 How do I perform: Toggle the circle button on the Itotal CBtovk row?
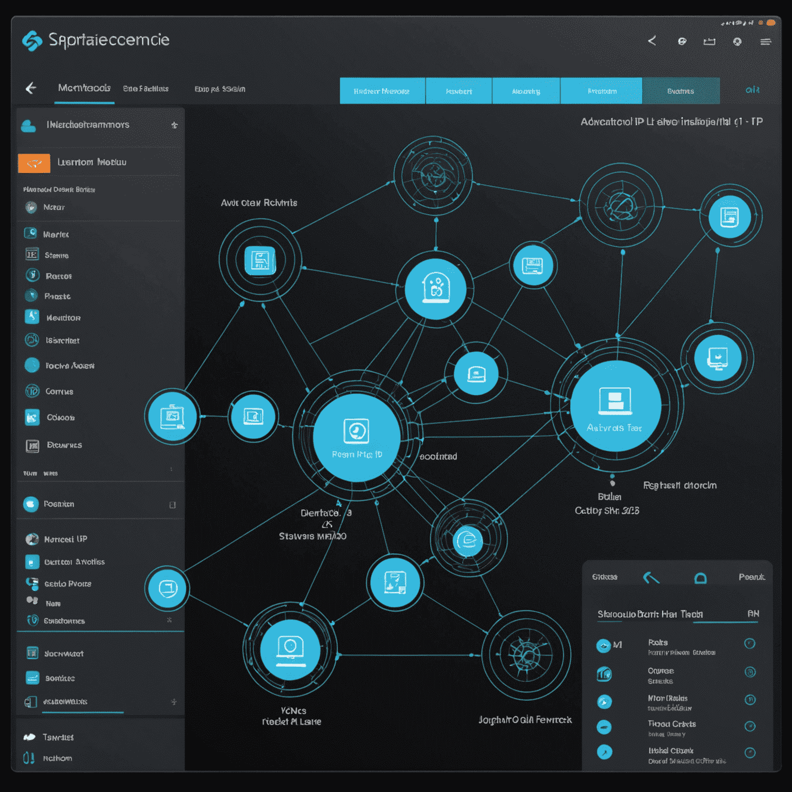coord(750,753)
